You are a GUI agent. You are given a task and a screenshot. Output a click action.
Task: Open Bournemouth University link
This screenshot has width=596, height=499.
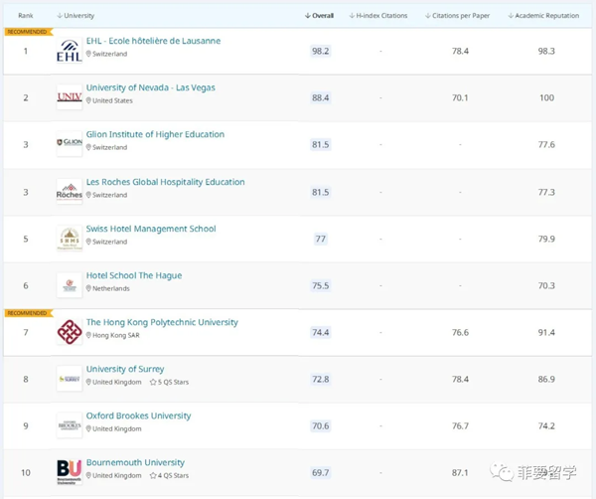(135, 462)
